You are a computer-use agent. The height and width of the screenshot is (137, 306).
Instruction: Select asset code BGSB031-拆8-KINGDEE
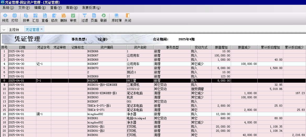107,85
